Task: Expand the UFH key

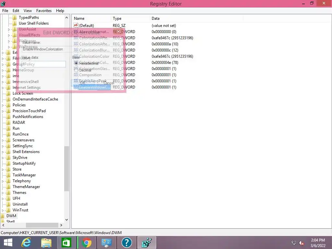Action: tap(3, 199)
